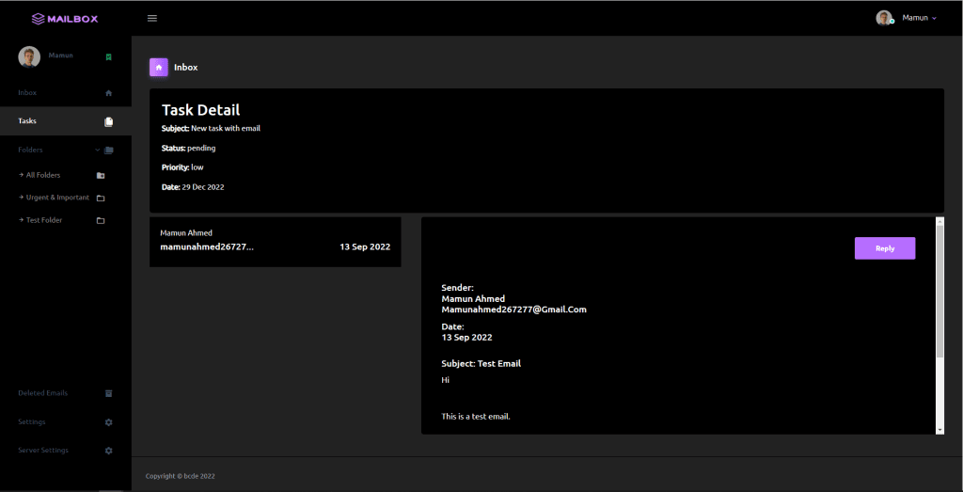The image size is (963, 492).
Task: Toggle the hamburger sidebar menu
Action: coord(152,19)
